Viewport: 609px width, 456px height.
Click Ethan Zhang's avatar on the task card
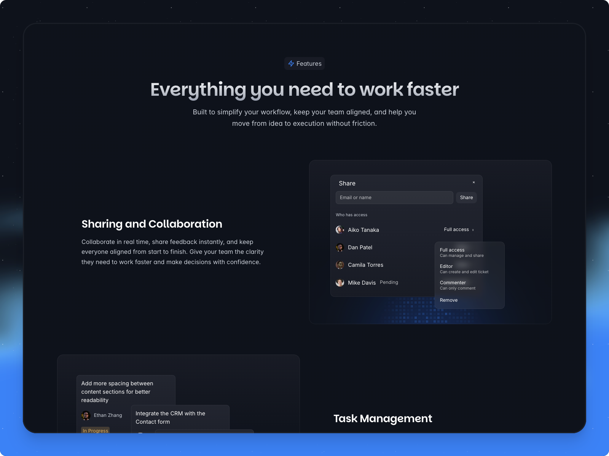[x=86, y=415]
